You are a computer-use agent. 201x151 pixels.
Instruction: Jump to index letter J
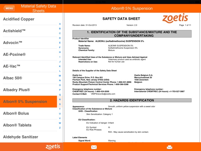click(x=60, y=62)
